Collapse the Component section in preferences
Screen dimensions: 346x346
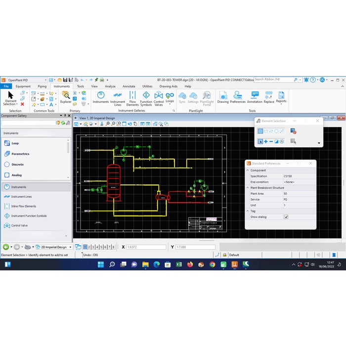tap(248, 171)
